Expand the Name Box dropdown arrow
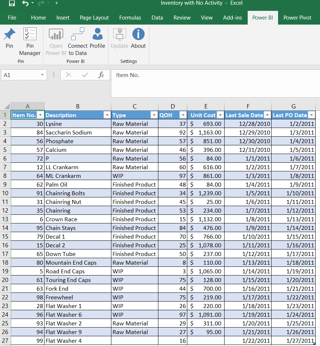 pos(42,75)
